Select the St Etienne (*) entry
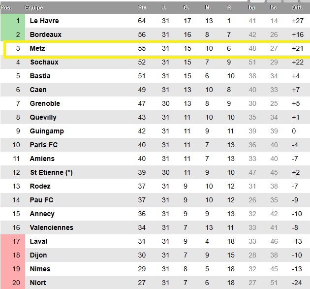Viewport: 310px width, 289px height. pyautogui.click(x=51, y=172)
